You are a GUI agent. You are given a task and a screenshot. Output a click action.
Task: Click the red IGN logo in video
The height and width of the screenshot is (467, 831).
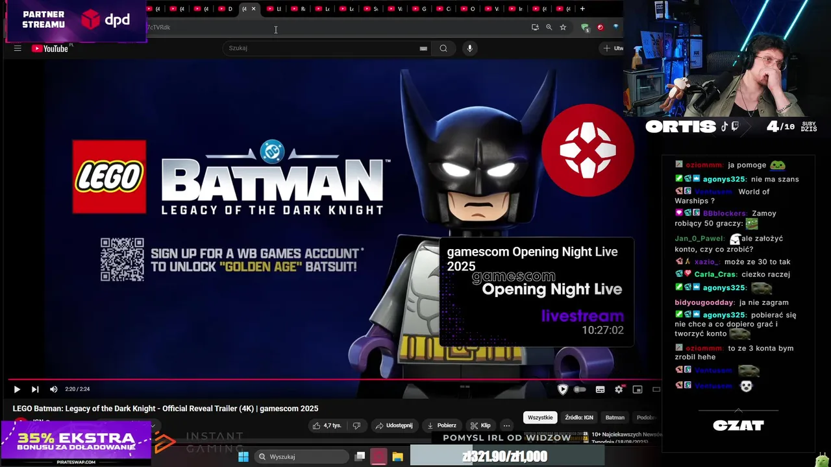point(588,150)
